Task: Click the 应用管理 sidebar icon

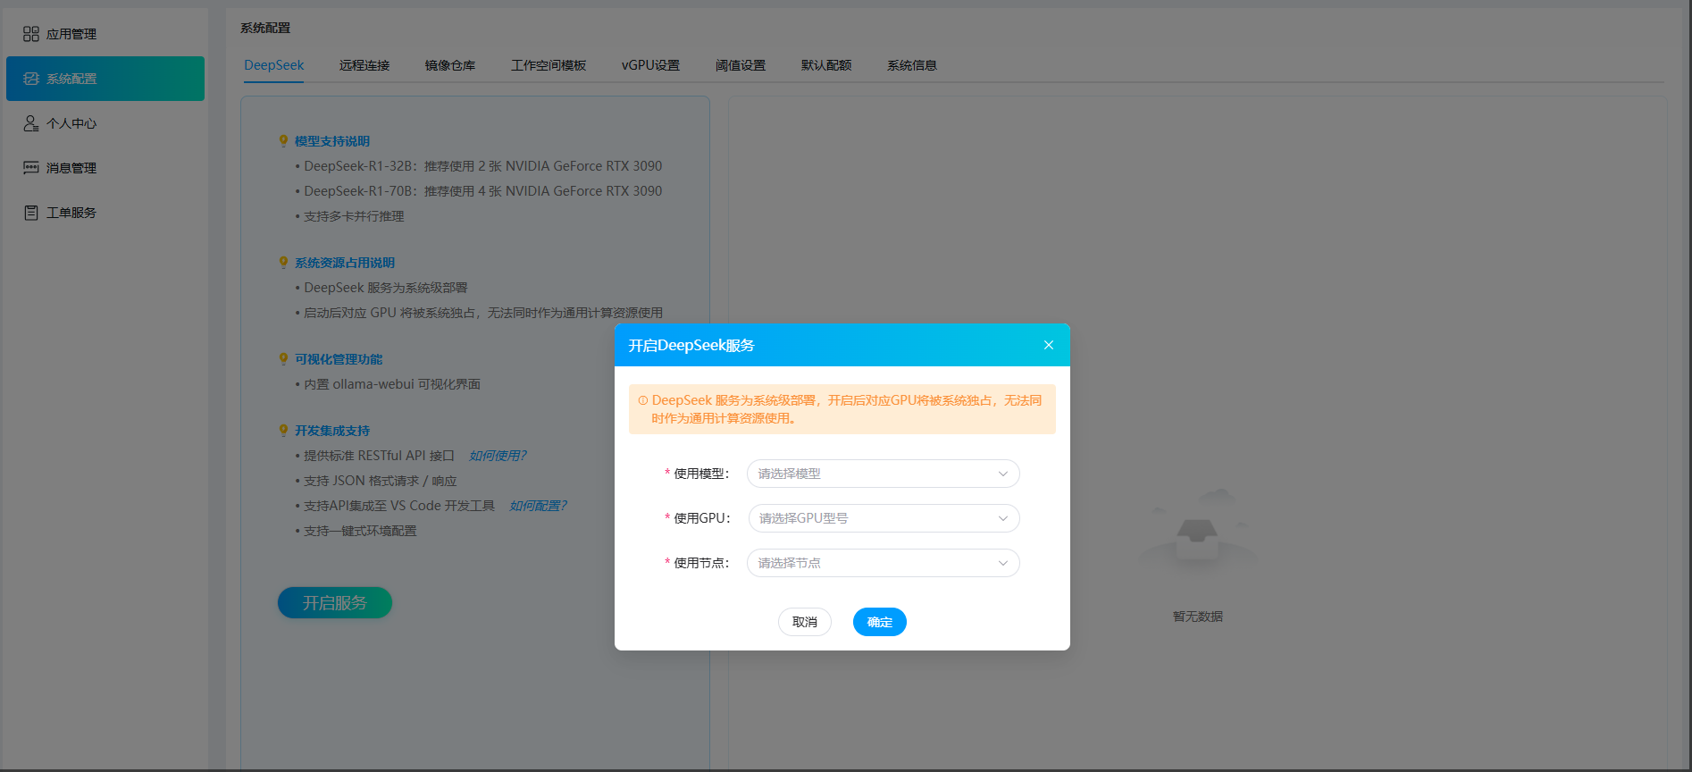Action: pyautogui.click(x=31, y=34)
